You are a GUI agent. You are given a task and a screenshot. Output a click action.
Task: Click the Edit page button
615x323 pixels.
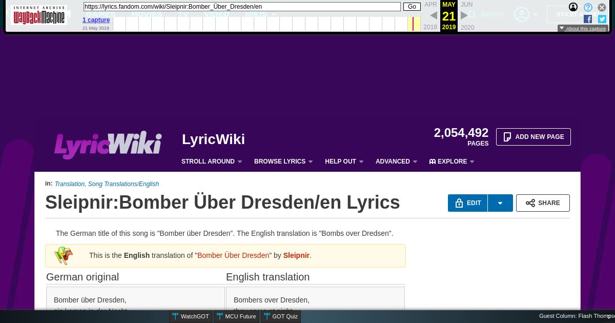coord(468,203)
